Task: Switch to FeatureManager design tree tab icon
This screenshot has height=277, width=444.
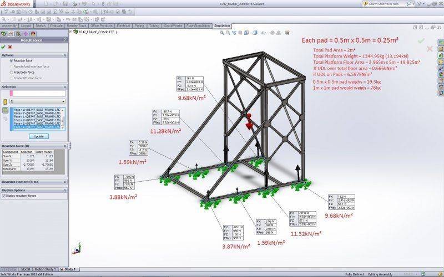Action: (4, 34)
